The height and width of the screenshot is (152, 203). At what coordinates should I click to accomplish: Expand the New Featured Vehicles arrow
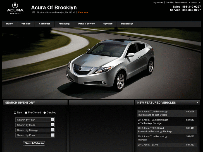pos(197,103)
